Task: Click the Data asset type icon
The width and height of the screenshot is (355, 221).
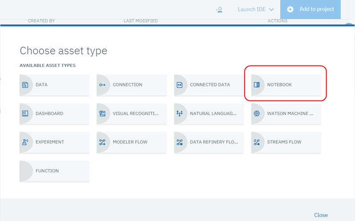Action: 25,85
